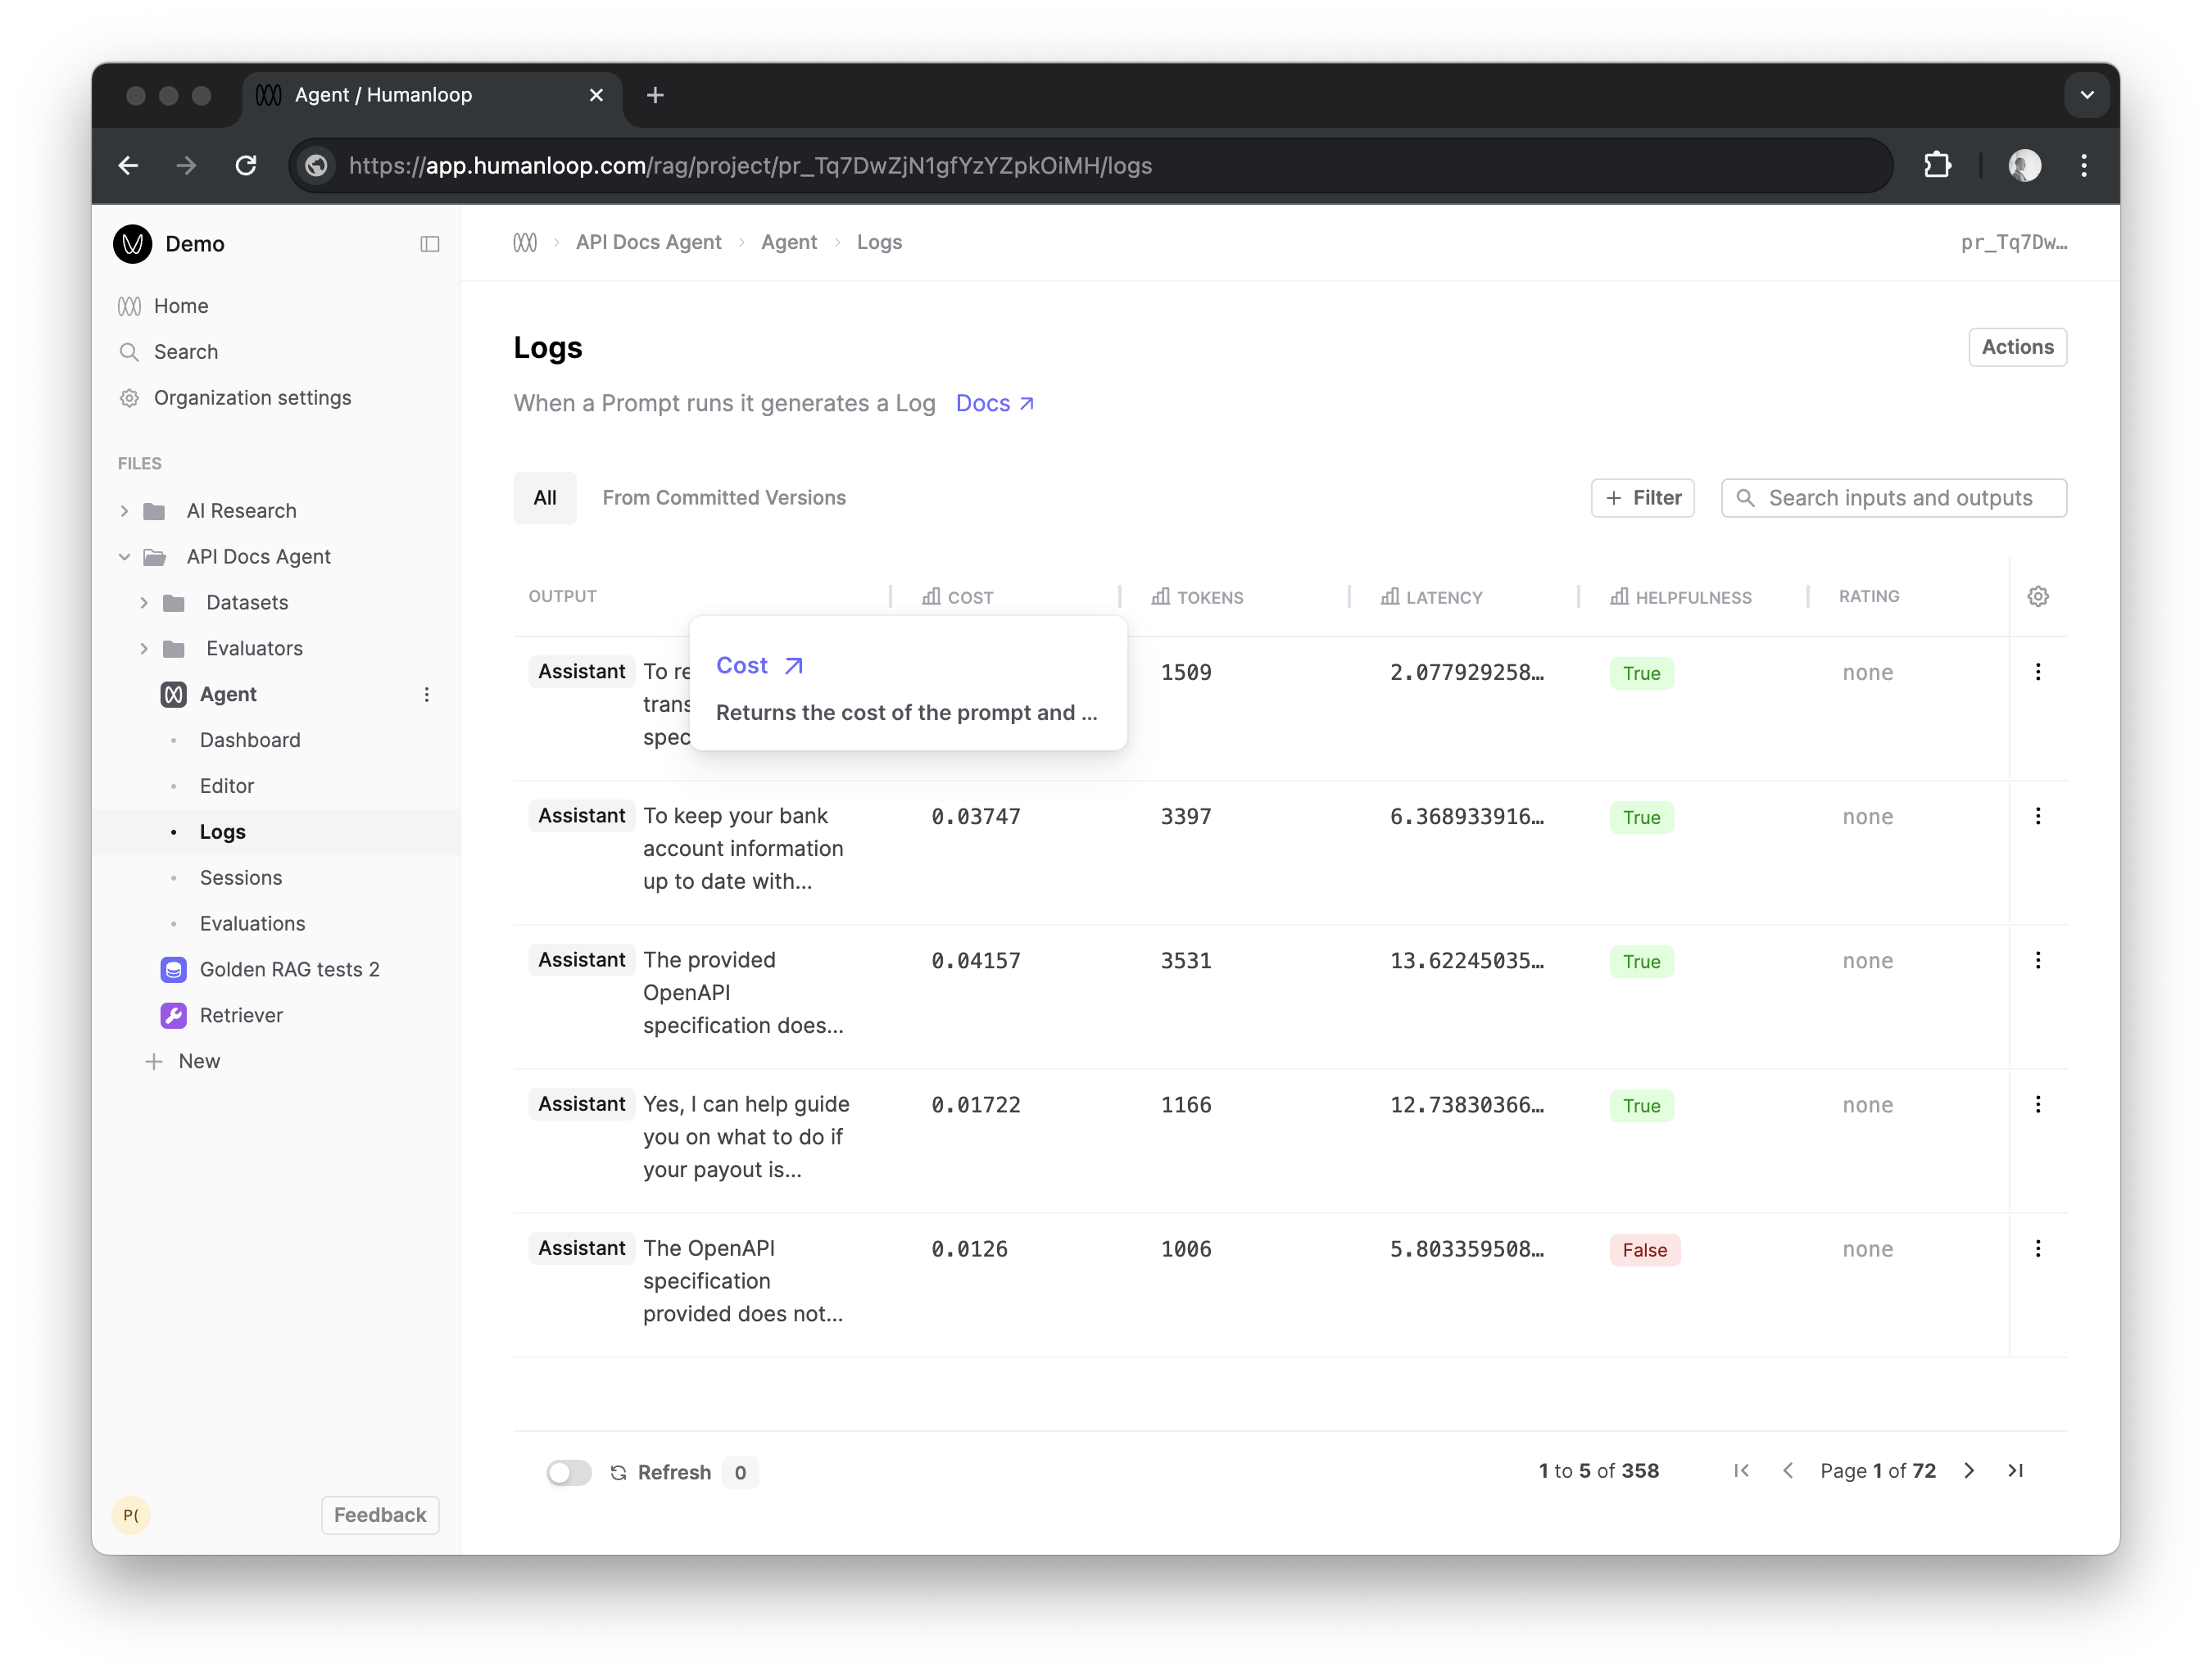This screenshot has width=2212, height=1676.
Task: Click the Filter button
Action: 1642,498
